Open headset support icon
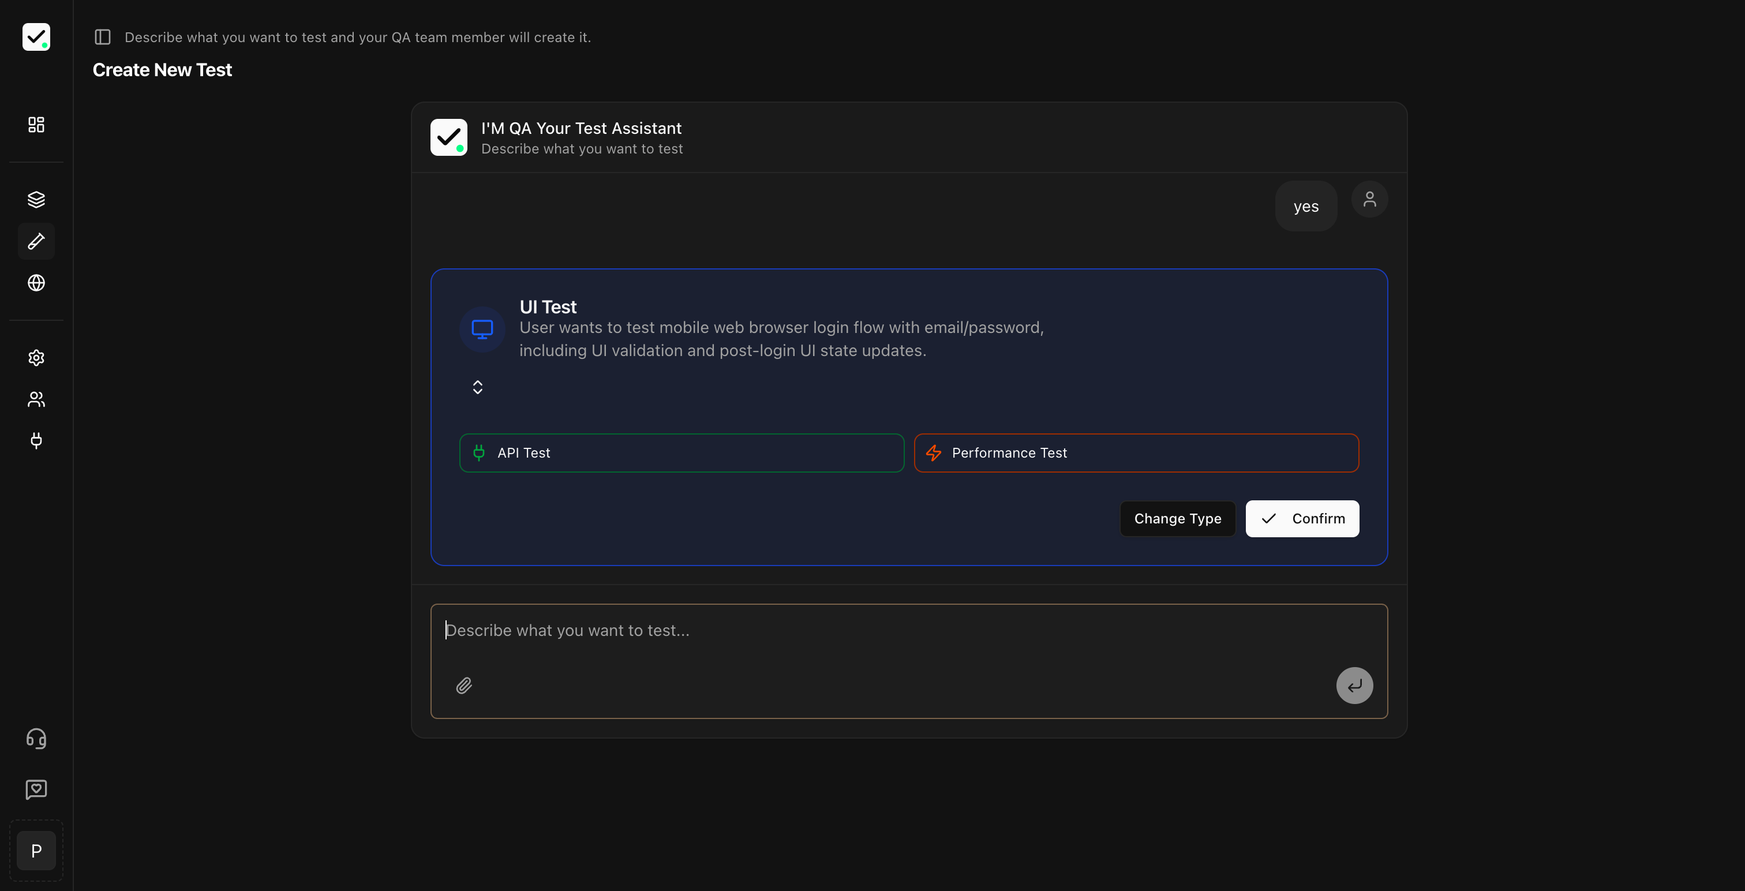The height and width of the screenshot is (891, 1745). click(36, 738)
